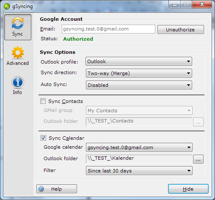Screen dimensions: 215x200
Task: Browse for the Contacts Outlook folder
Action: pyautogui.click(x=198, y=122)
